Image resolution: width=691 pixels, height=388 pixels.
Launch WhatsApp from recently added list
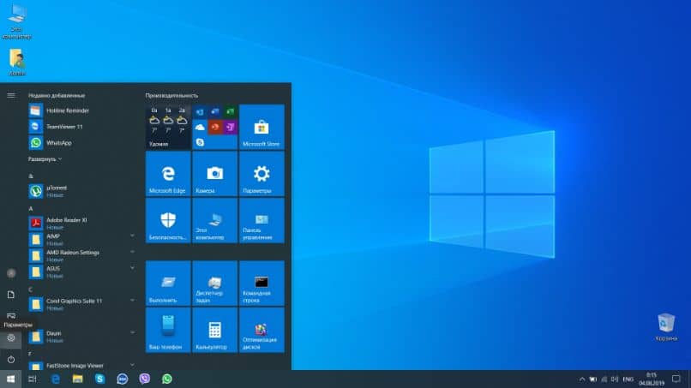coord(83,143)
